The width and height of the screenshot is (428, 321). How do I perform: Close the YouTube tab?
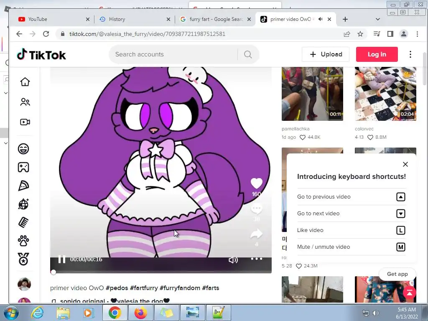coord(88,19)
